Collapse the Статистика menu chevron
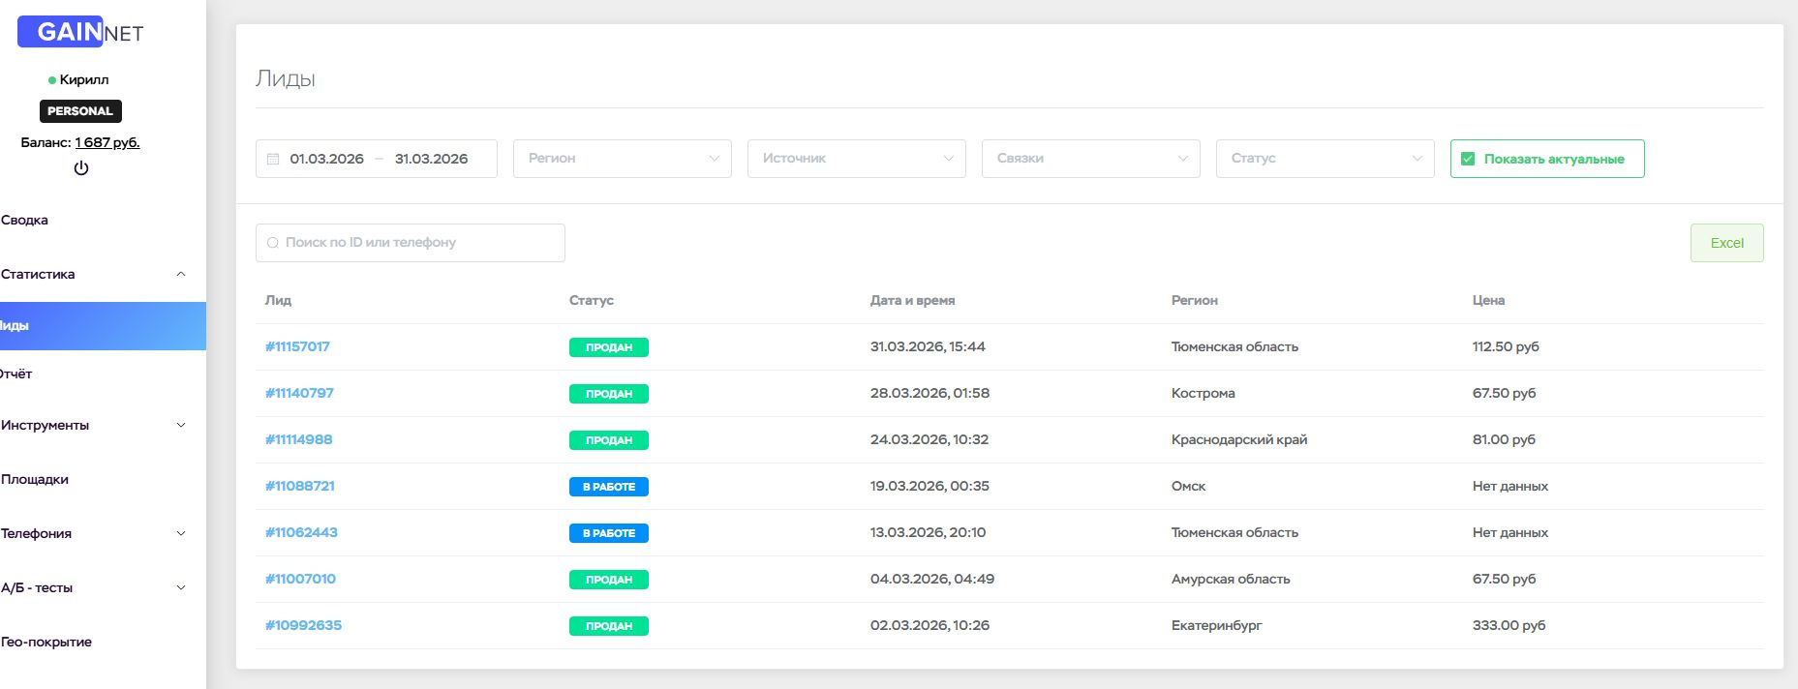The image size is (1798, 689). click(181, 274)
